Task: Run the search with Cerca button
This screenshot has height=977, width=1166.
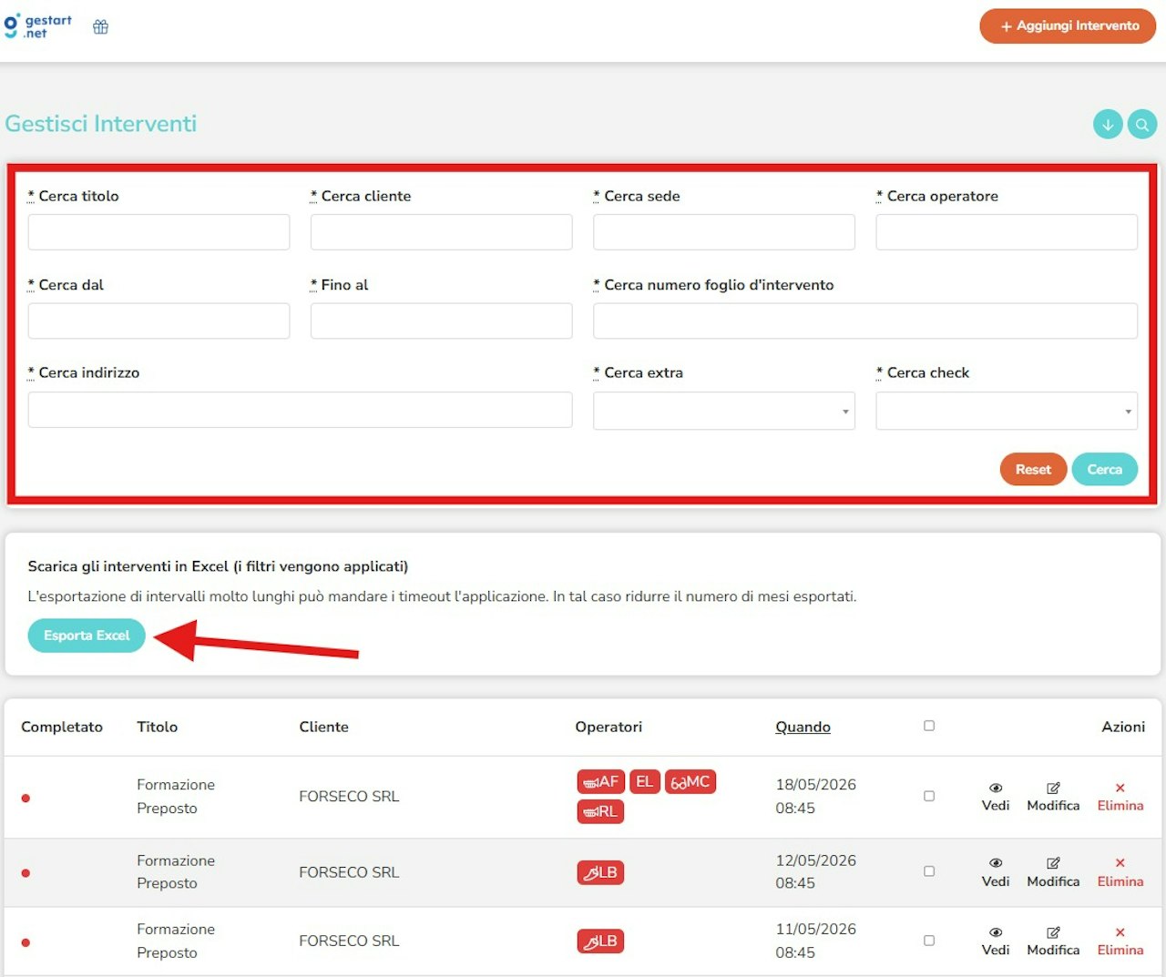Action: tap(1104, 469)
